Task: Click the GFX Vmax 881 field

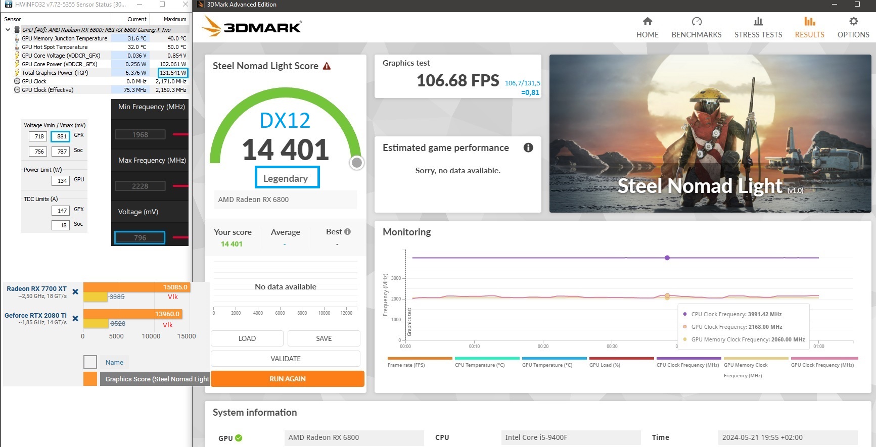Action: (x=60, y=136)
